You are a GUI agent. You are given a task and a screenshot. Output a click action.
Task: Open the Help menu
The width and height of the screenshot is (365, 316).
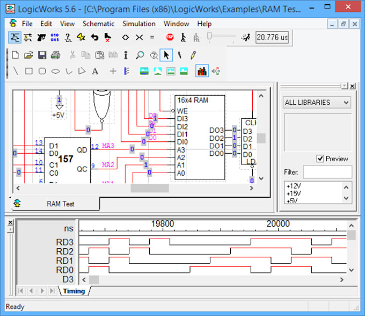coord(205,24)
